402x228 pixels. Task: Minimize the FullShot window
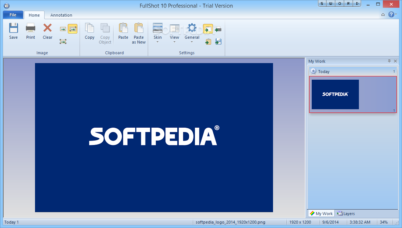click(x=368, y=4)
